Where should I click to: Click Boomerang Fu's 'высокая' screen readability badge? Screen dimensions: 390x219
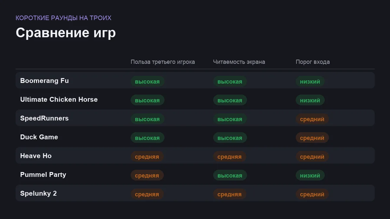coord(230,82)
